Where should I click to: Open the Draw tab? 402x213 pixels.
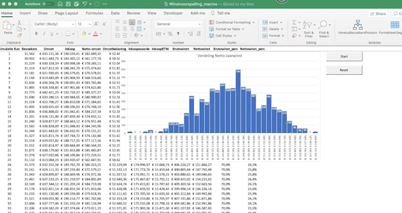point(43,13)
